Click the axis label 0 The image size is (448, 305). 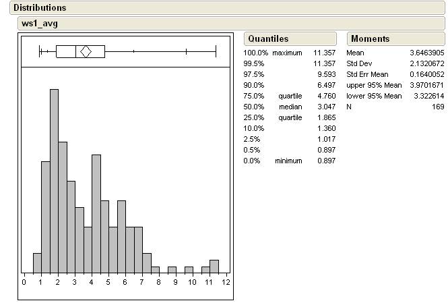click(24, 282)
